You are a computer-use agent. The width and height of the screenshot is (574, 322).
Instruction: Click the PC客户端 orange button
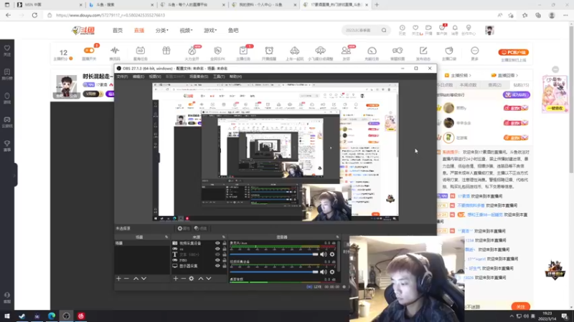pos(513,52)
